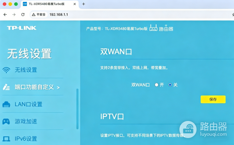Click the IPTV口 section heading
This screenshot has height=145, width=234.
pyautogui.click(x=112, y=117)
